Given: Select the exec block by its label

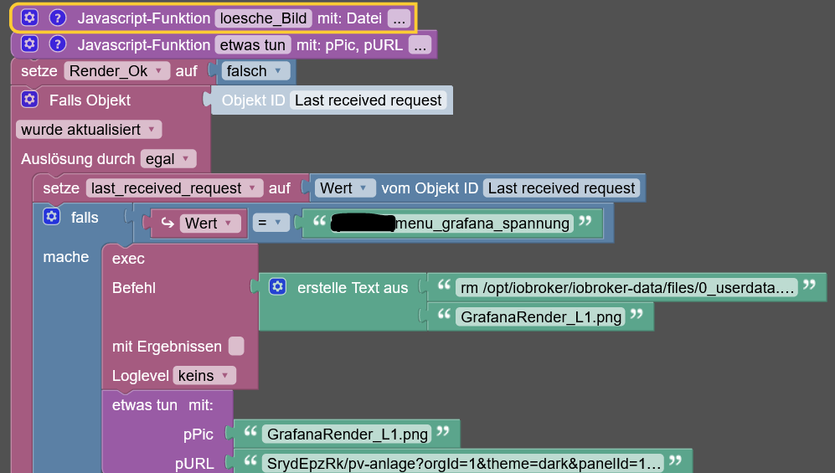Looking at the screenshot, I should tap(128, 259).
